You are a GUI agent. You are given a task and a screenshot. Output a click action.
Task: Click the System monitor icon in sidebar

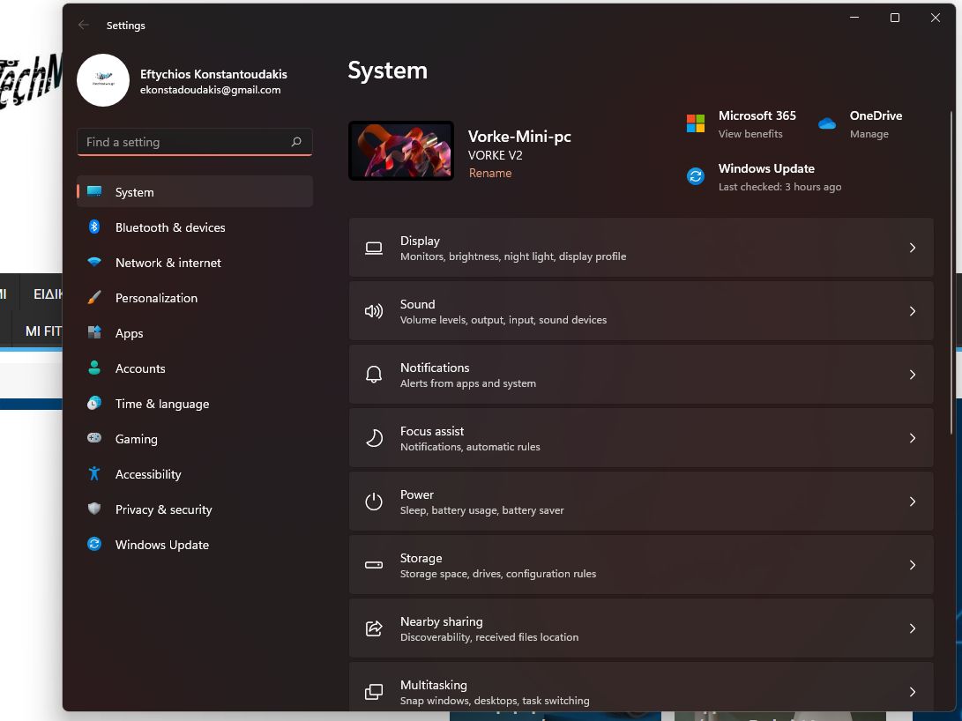click(x=94, y=191)
